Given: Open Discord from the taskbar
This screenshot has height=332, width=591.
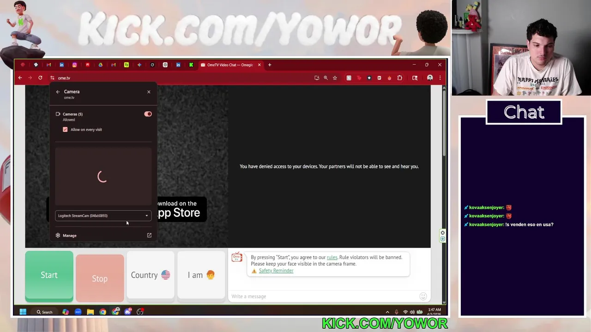Looking at the screenshot, I should [x=128, y=312].
